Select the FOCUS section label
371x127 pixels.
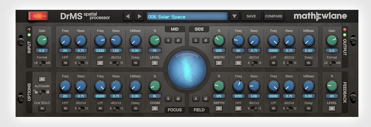point(175,110)
